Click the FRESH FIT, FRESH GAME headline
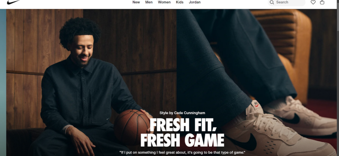This screenshot has width=339, height=156. [182, 133]
